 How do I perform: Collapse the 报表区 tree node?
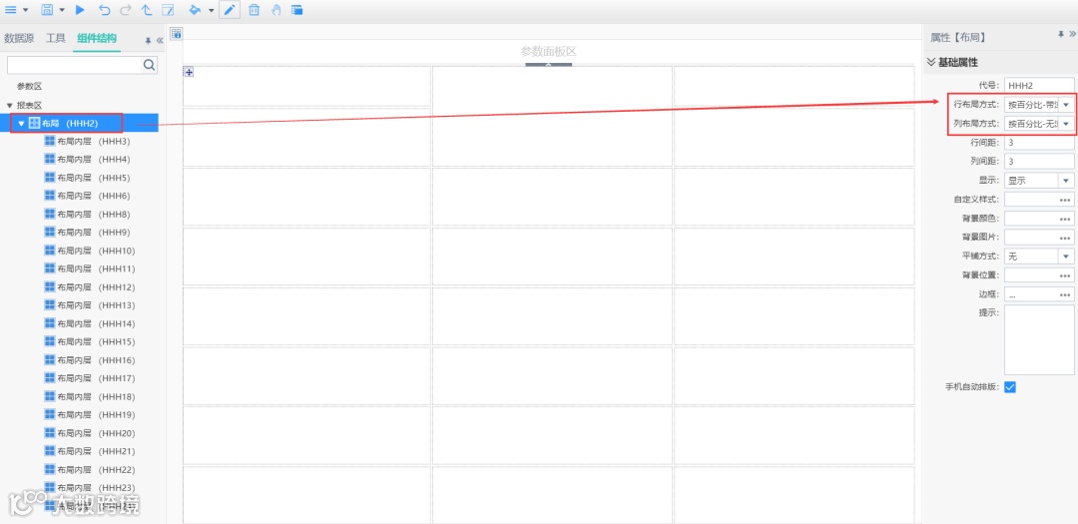10,105
